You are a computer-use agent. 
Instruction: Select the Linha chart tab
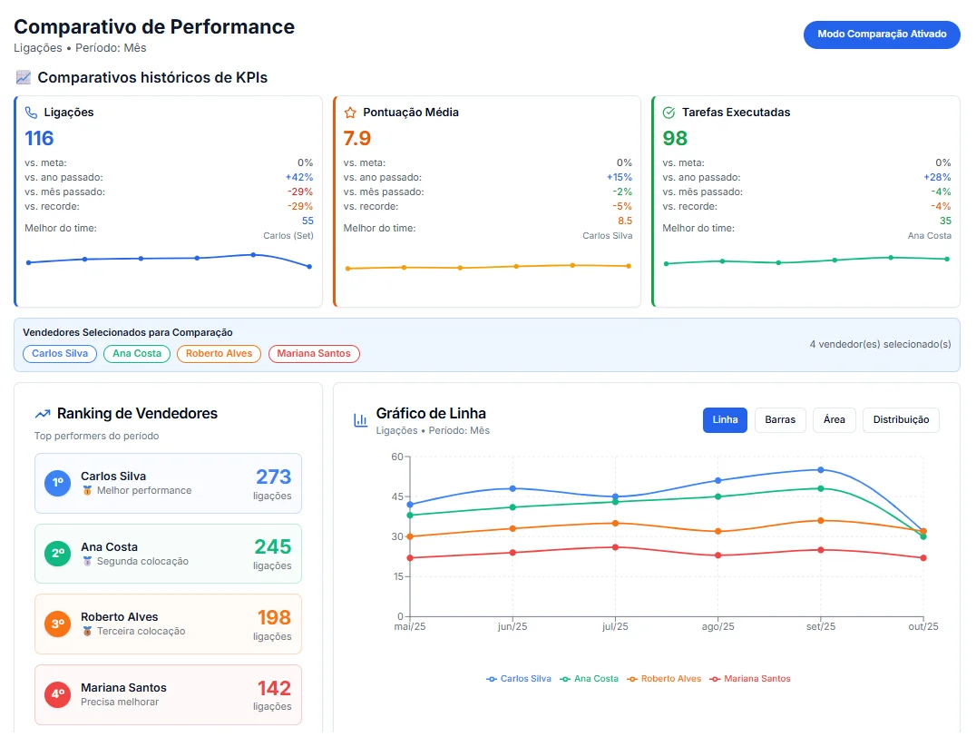pyautogui.click(x=725, y=420)
